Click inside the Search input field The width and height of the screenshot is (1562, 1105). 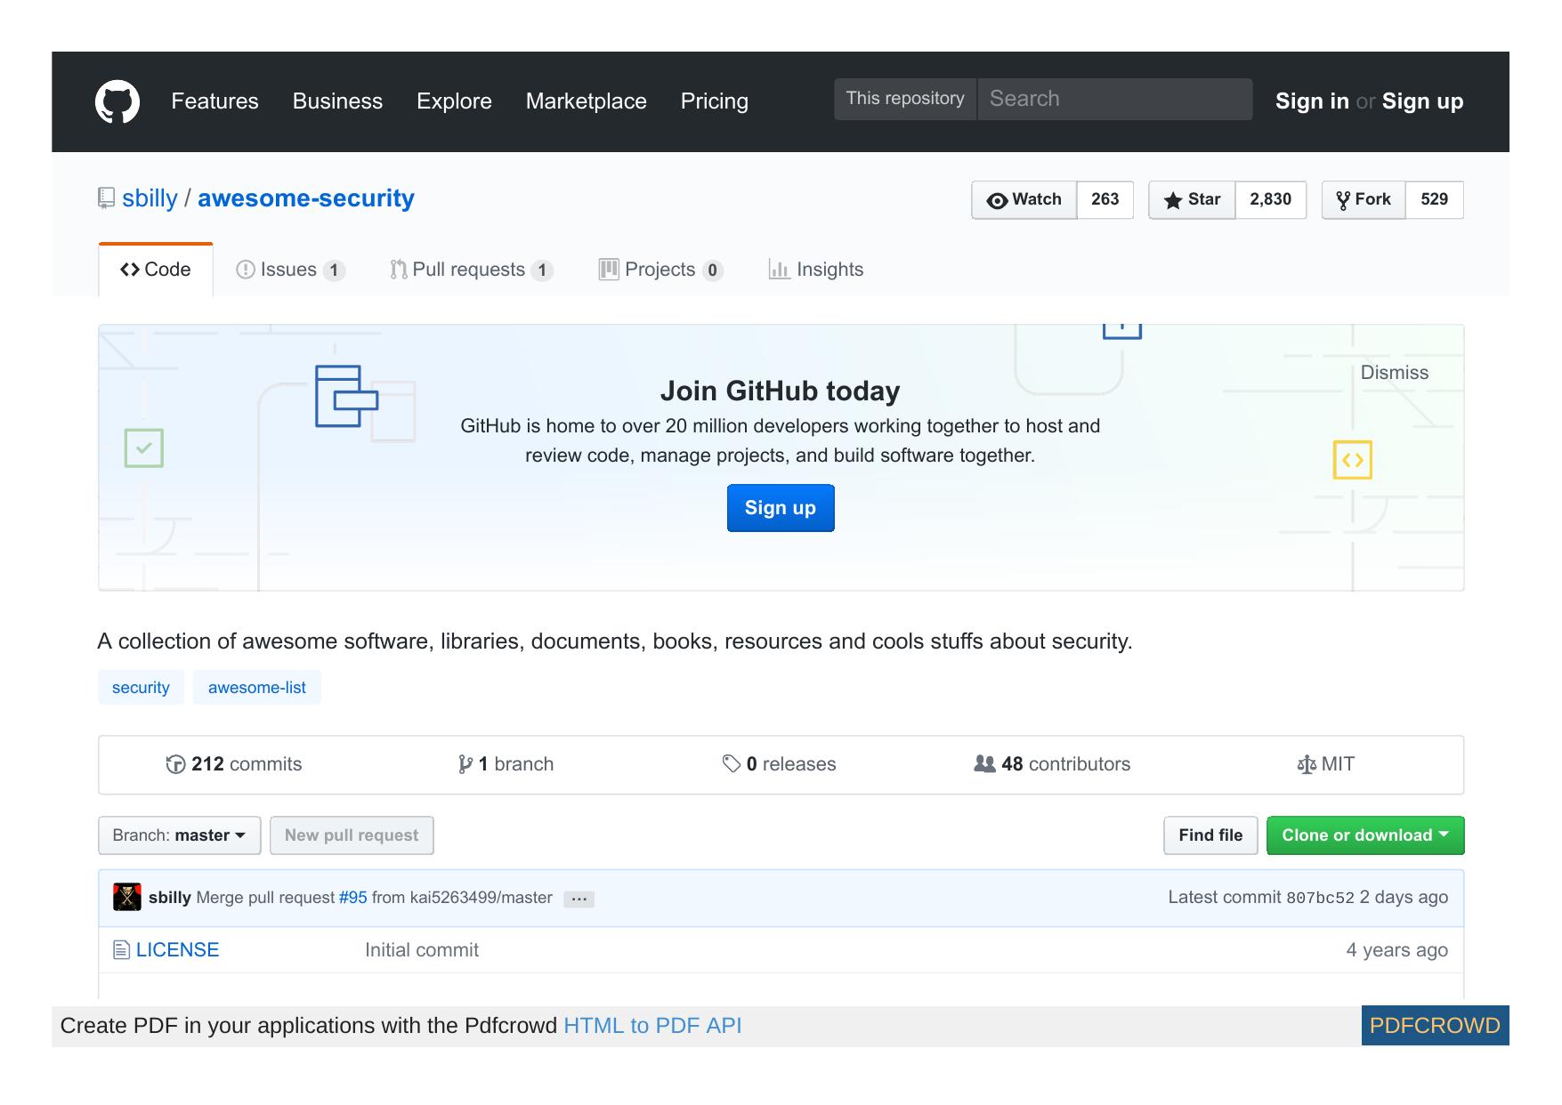(x=1113, y=99)
